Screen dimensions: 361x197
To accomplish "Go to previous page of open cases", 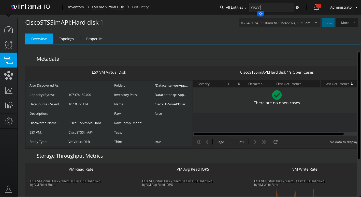I will click(207, 142).
